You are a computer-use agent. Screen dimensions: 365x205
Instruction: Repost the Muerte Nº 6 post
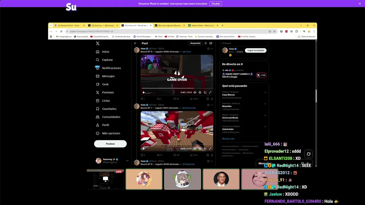(159, 99)
